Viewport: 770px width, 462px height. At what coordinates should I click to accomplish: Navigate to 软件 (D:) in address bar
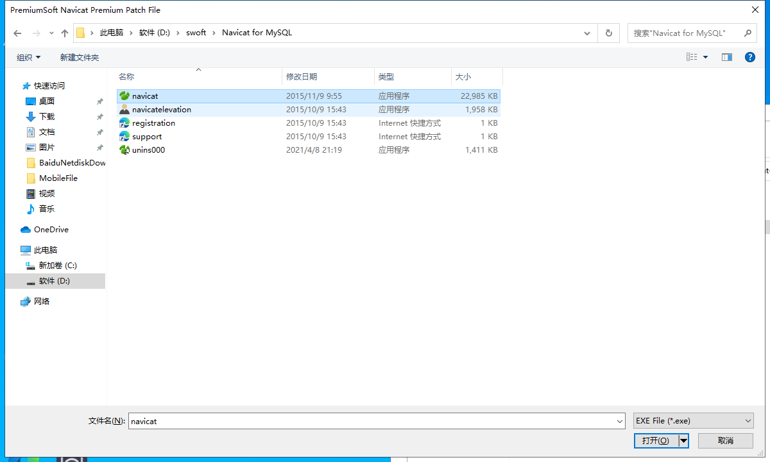click(155, 33)
